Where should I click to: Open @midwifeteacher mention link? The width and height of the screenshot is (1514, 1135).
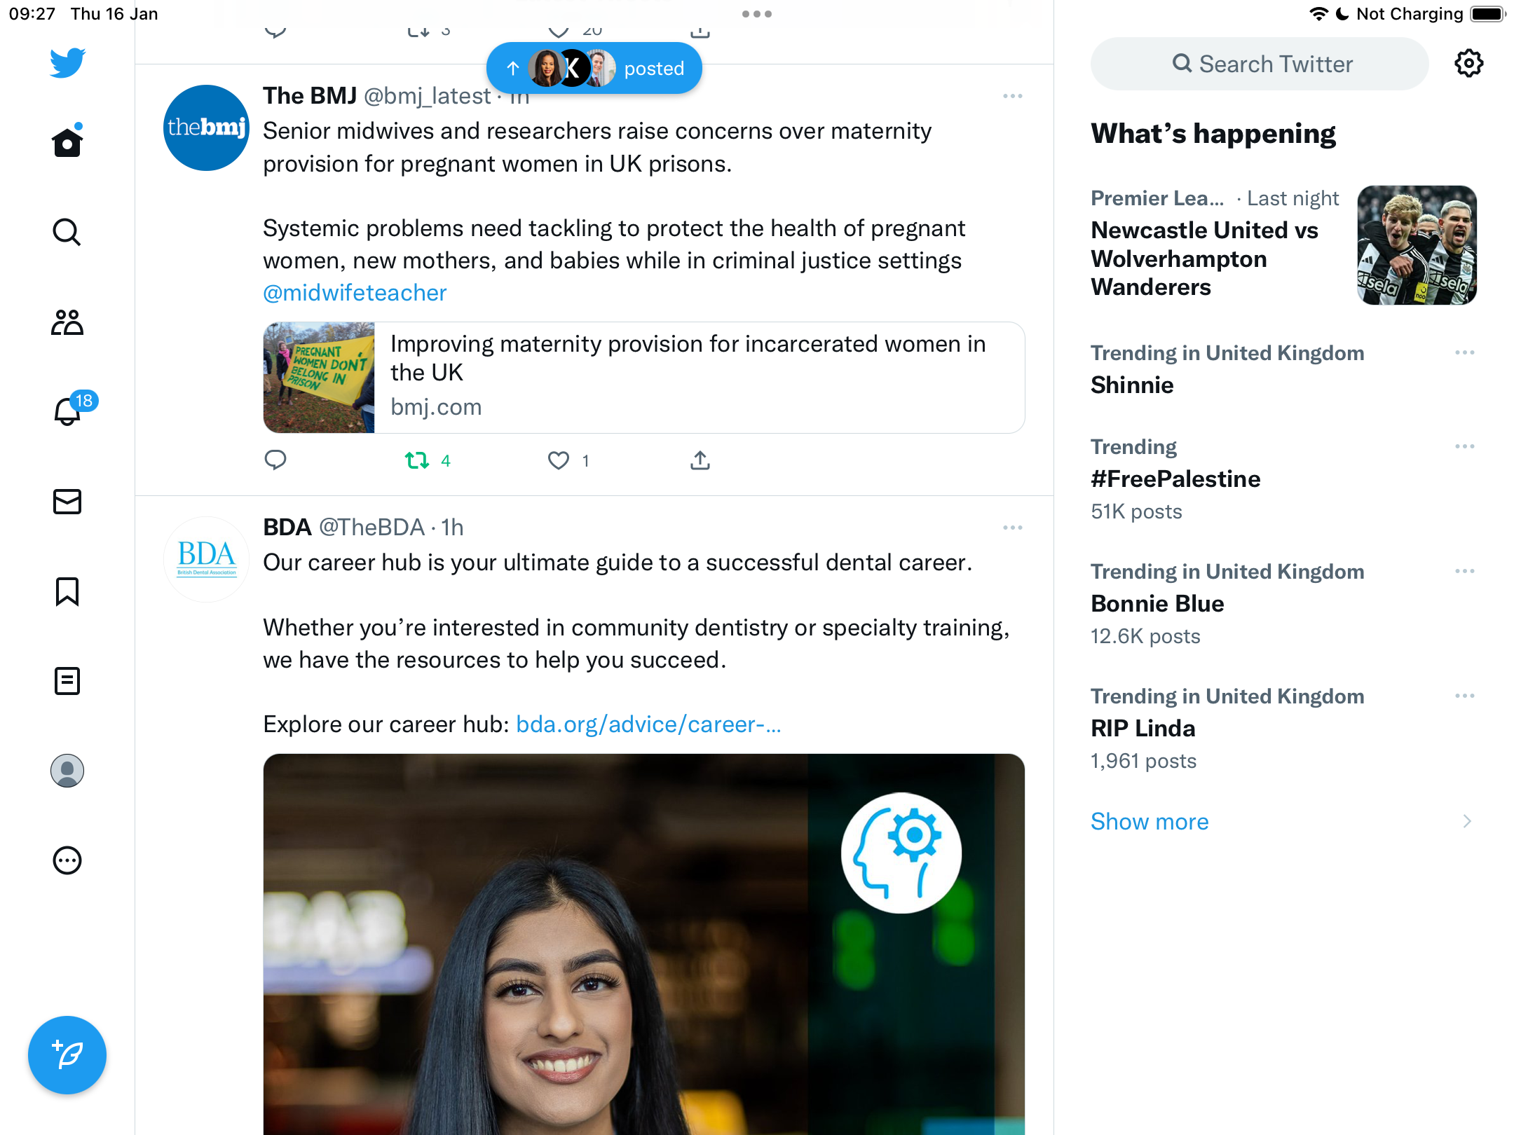click(355, 293)
